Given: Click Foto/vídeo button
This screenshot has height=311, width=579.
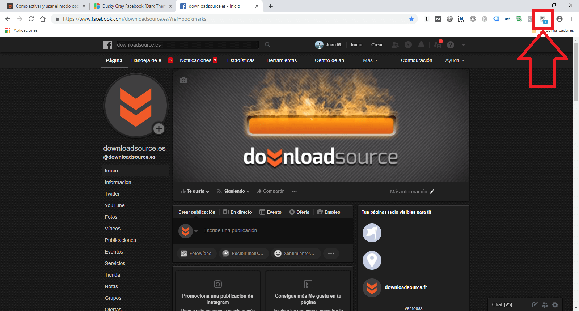Looking at the screenshot, I should click(196, 254).
